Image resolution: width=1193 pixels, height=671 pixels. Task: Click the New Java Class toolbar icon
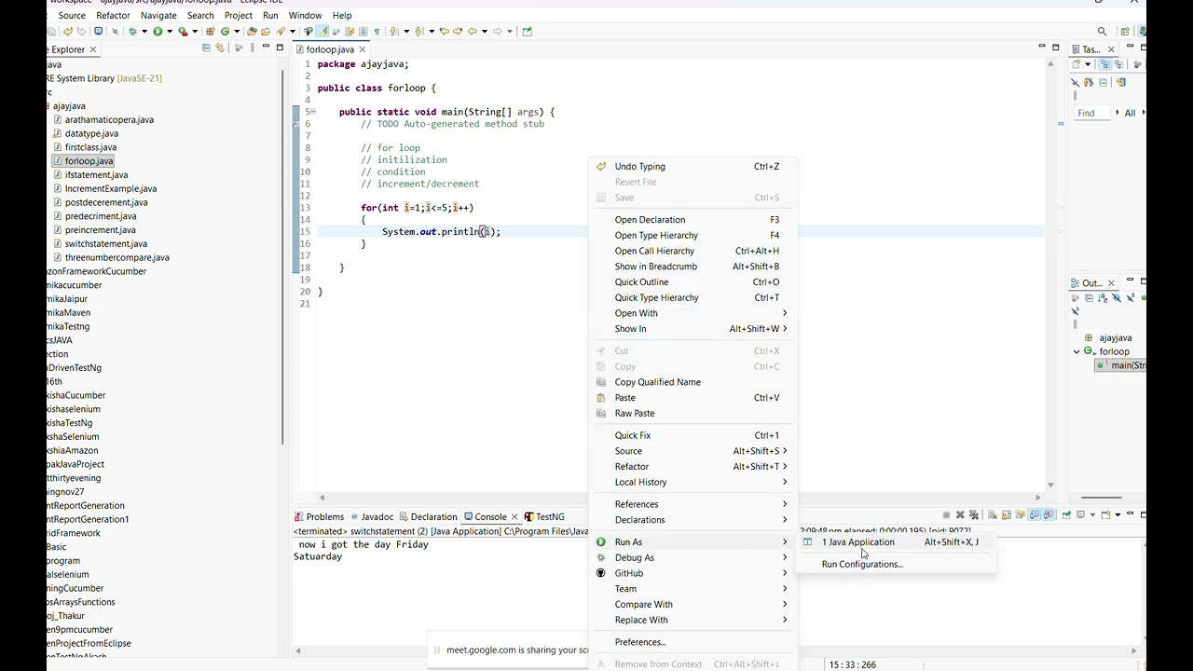point(225,31)
